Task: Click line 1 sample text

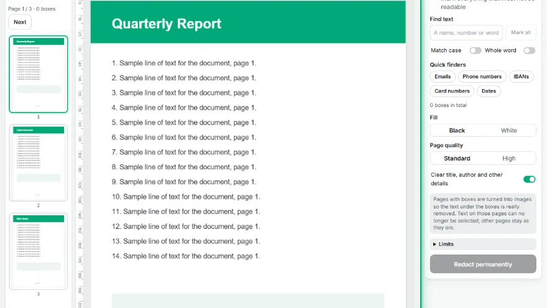Action: pos(184,63)
